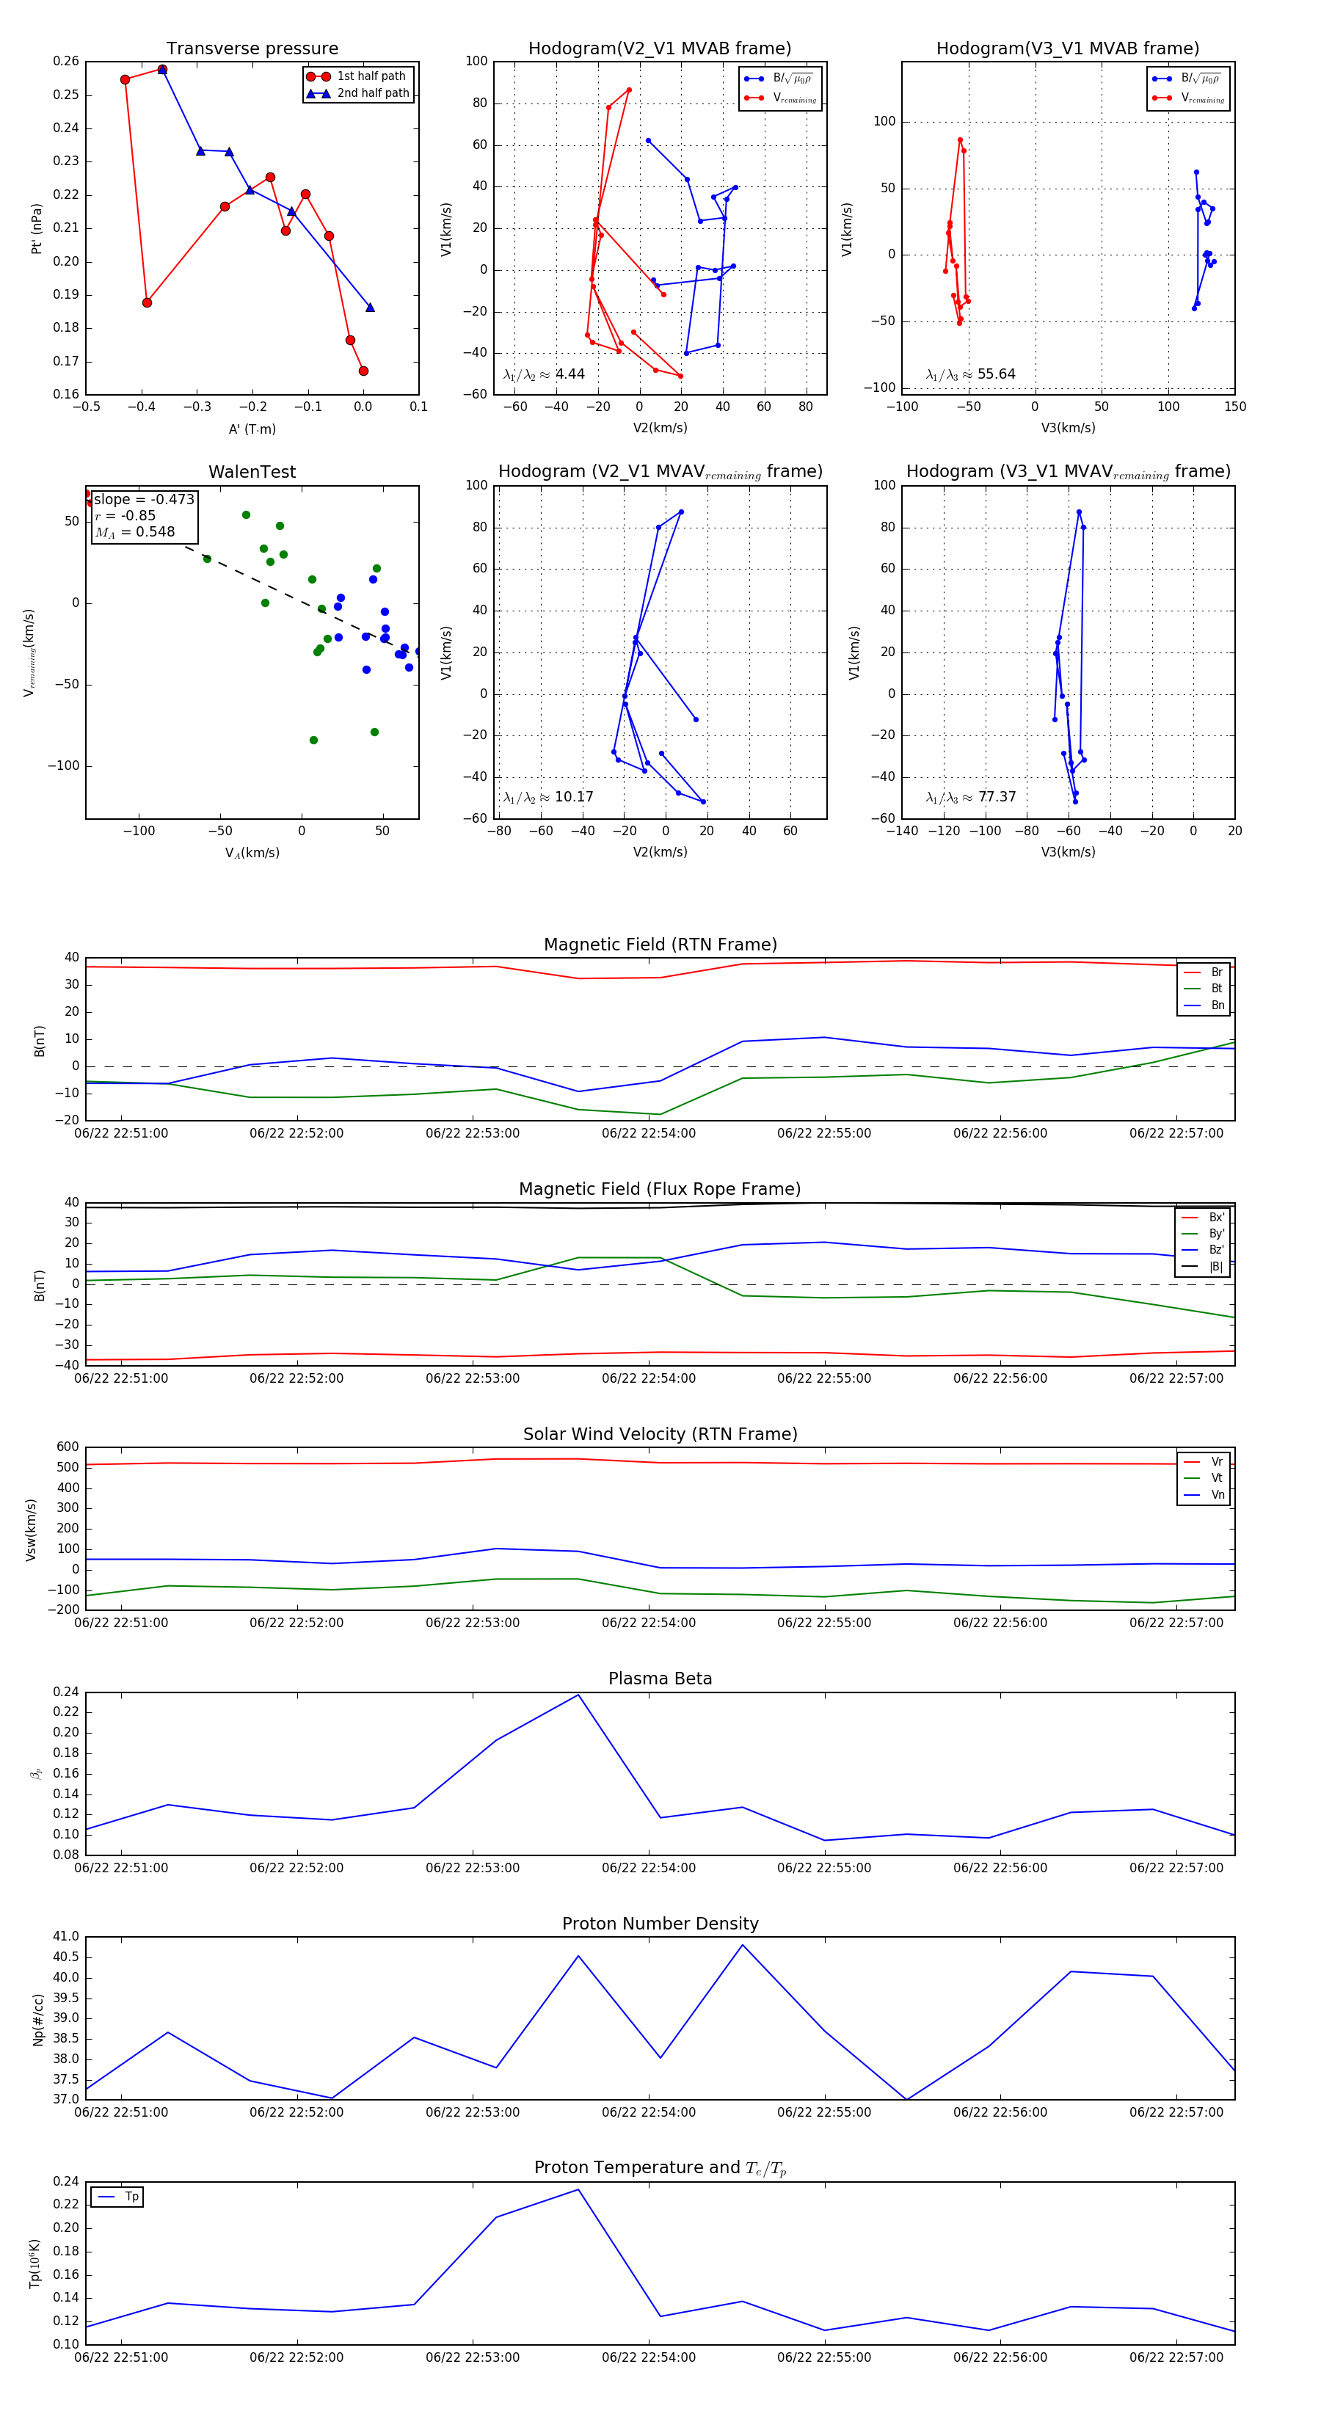Click the 'Proton Number Density' chart title
This screenshot has height=2422, width=1321.
point(660,1924)
